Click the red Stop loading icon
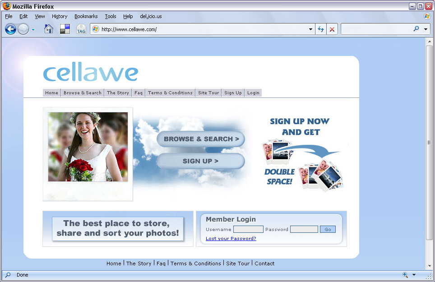Viewport: 435px width, 282px height. (x=332, y=29)
